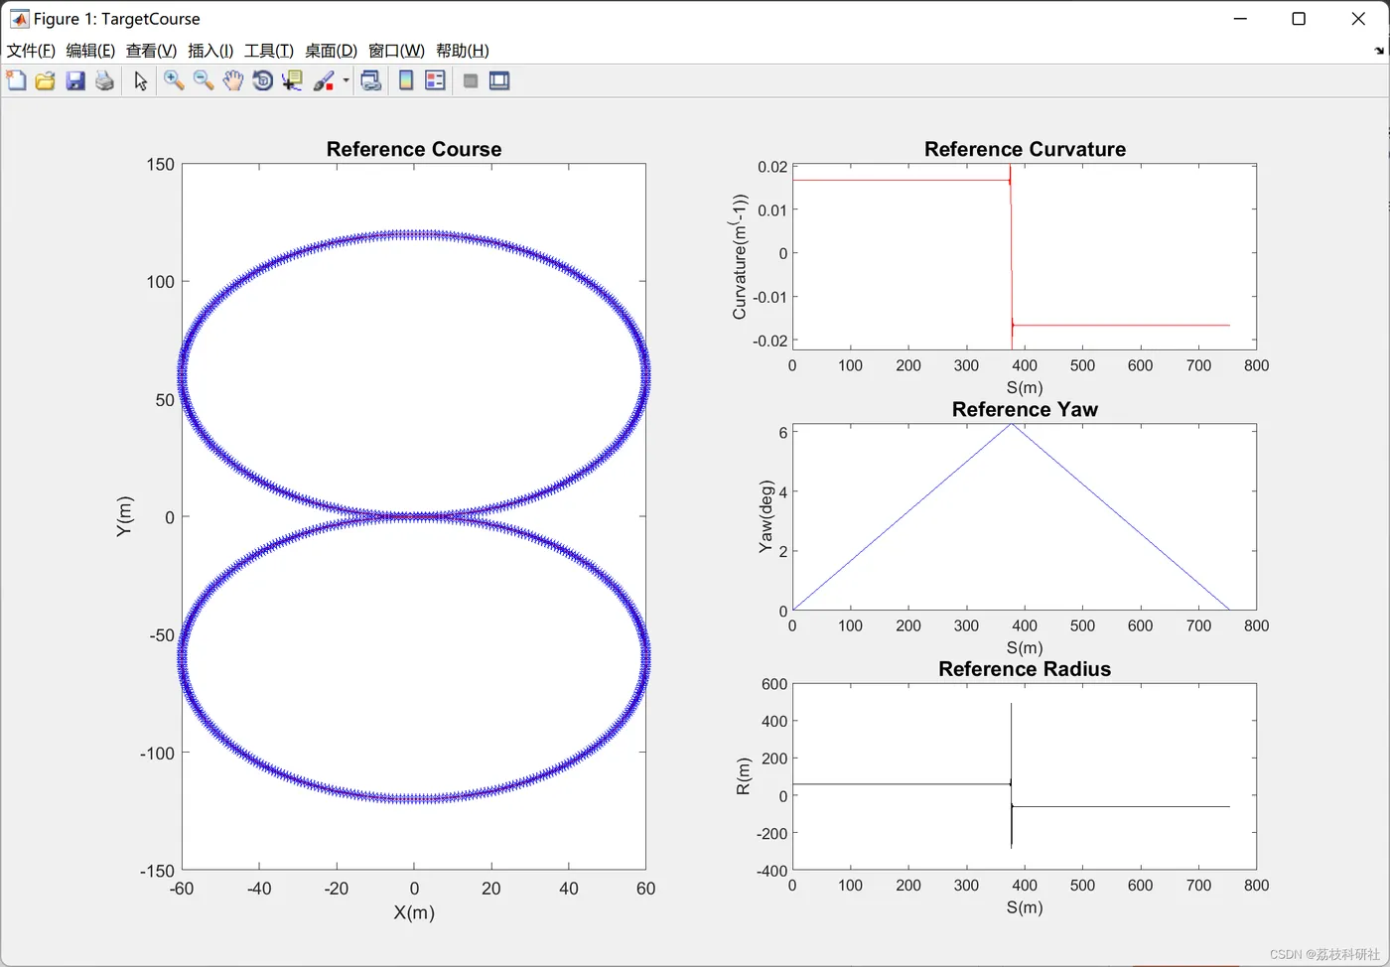Click the X(m) axis label

click(414, 912)
